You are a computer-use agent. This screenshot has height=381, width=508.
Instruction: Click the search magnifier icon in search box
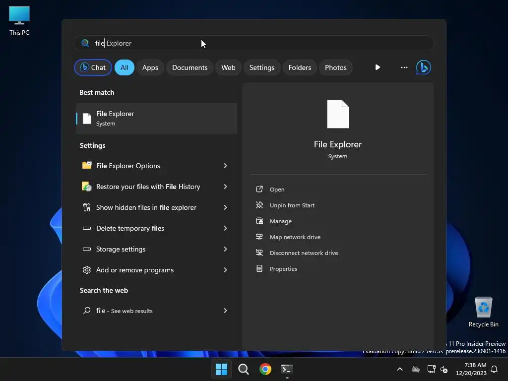(85, 43)
